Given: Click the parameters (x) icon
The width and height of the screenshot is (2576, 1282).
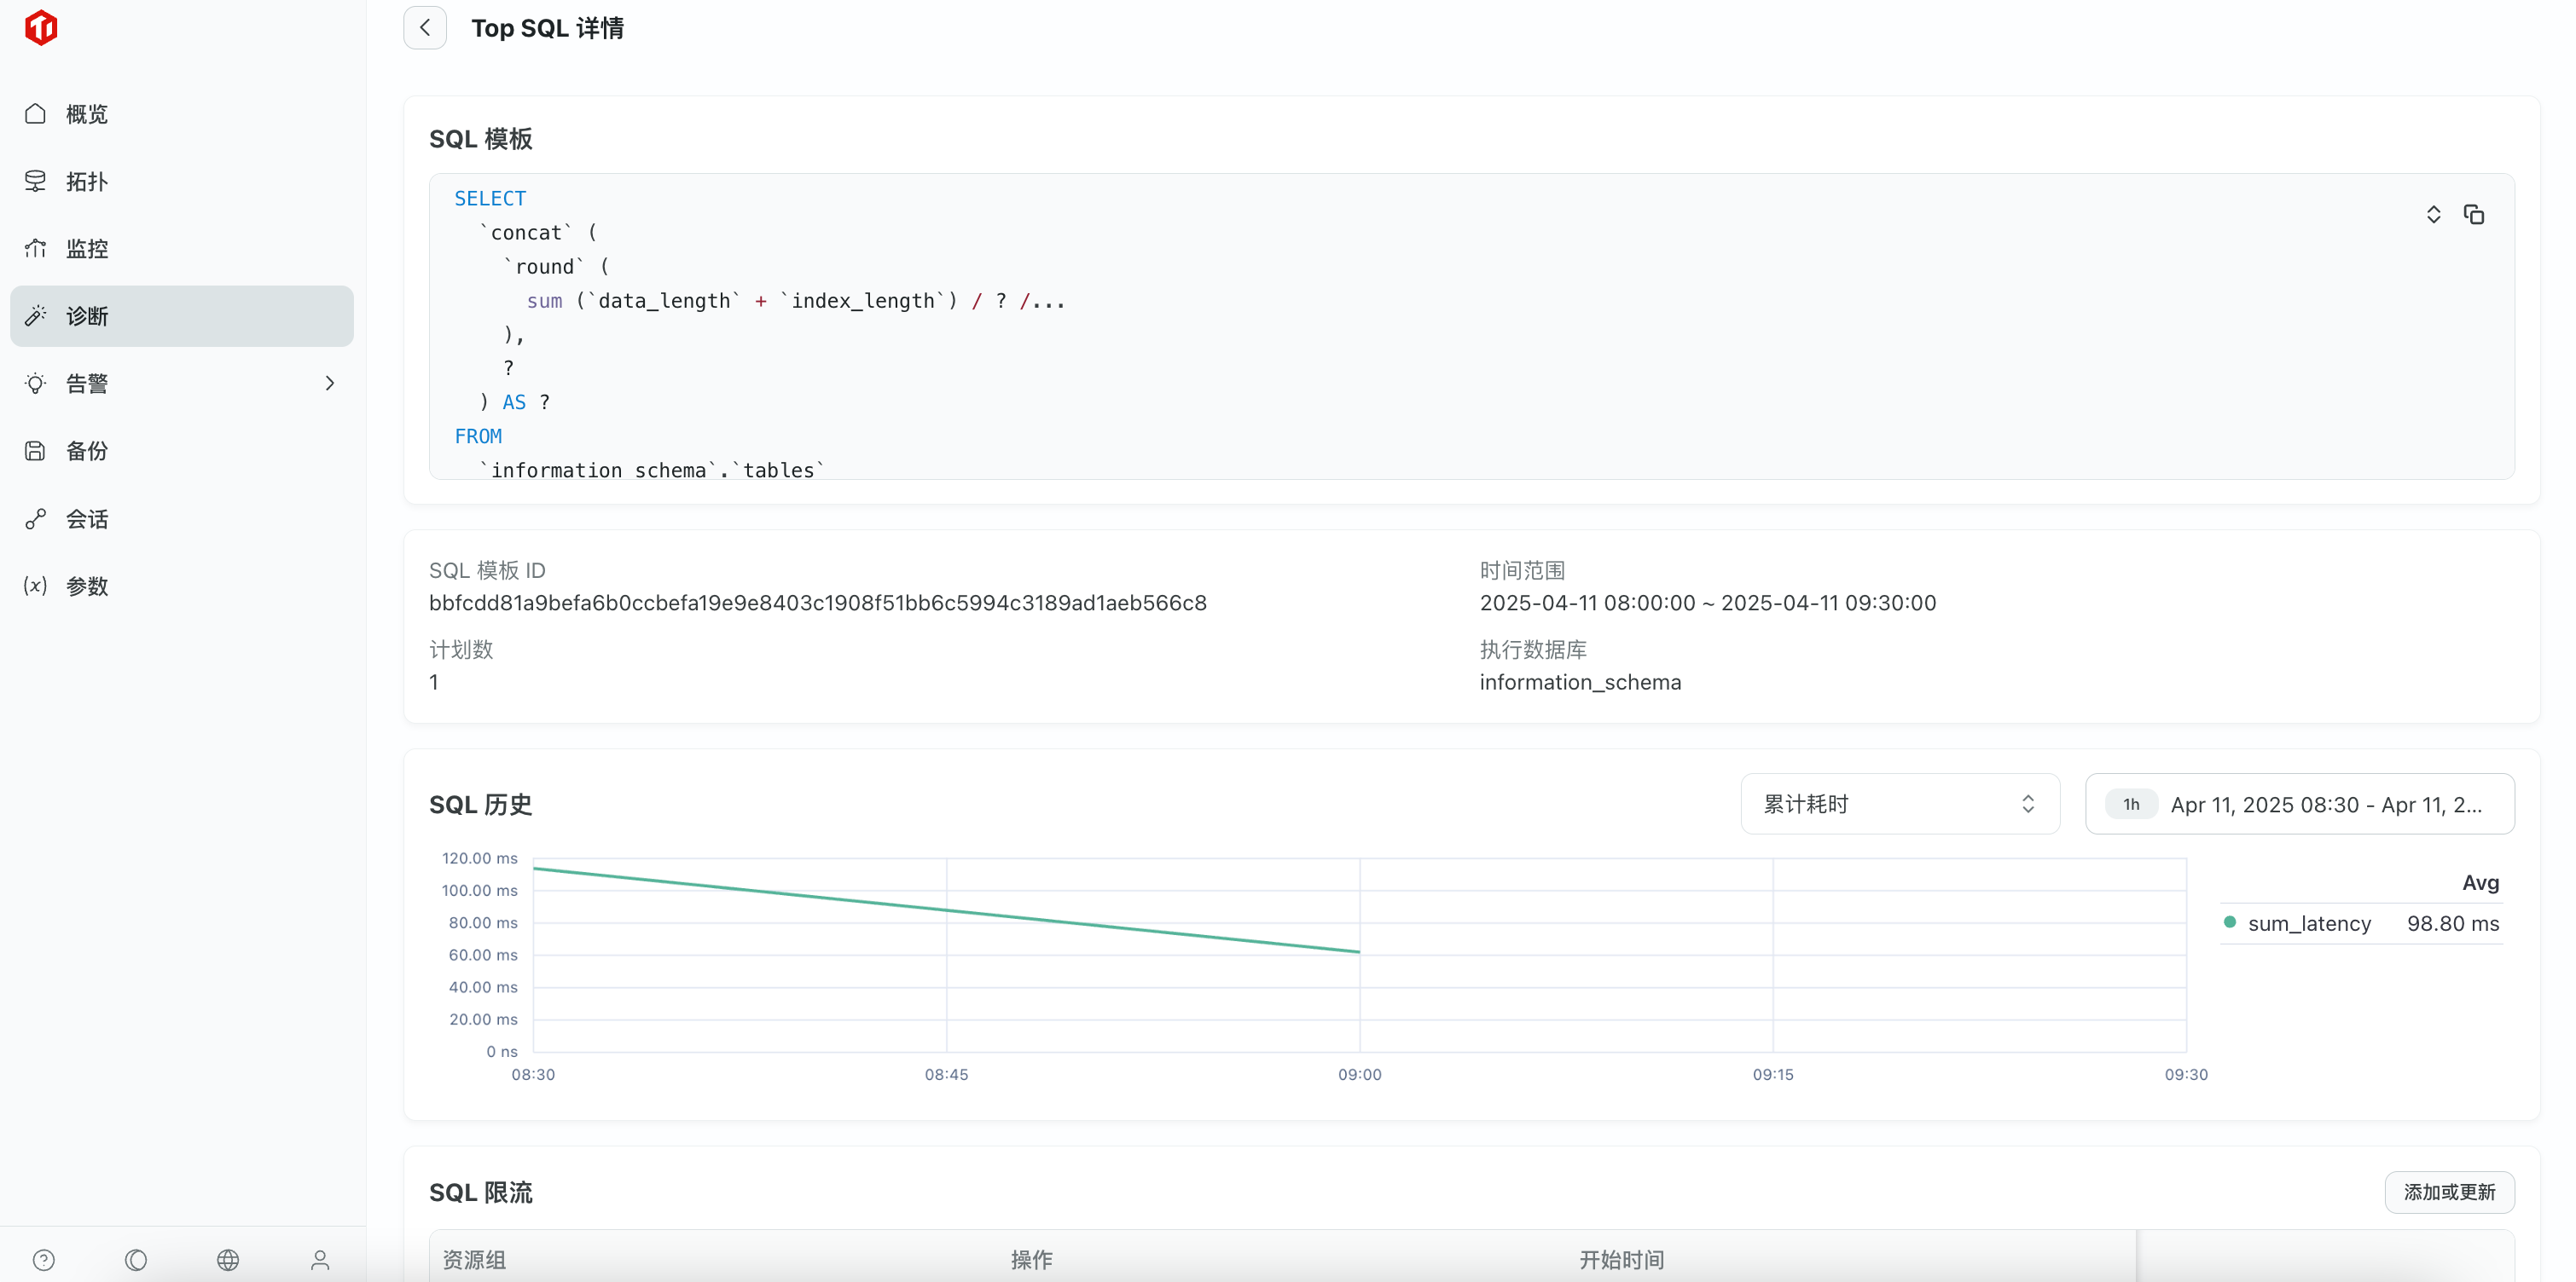Looking at the screenshot, I should 36,586.
